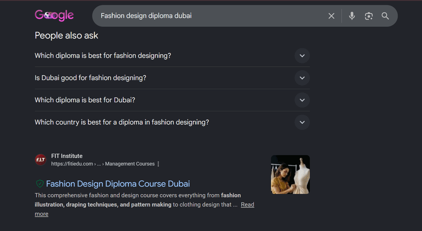The width and height of the screenshot is (422, 231).
Task: Open the three-dot menu beside Management Courses
Action: [x=158, y=164]
